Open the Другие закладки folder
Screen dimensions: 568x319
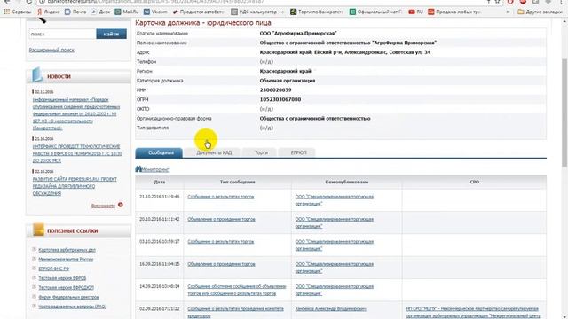pos(540,12)
